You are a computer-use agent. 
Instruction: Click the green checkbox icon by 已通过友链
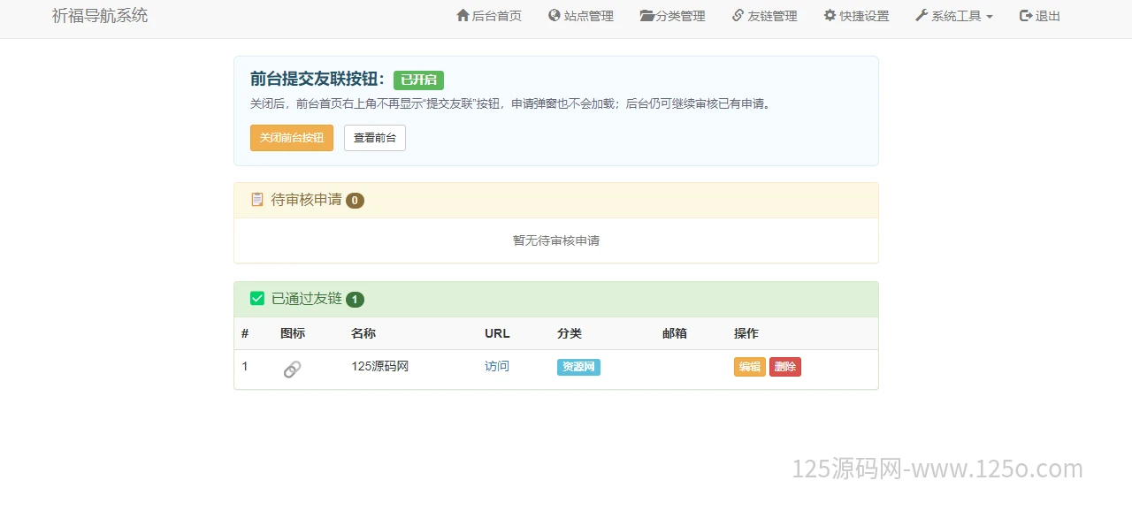click(x=257, y=299)
